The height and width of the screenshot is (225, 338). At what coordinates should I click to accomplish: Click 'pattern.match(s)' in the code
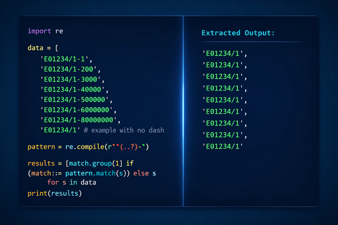click(96, 173)
